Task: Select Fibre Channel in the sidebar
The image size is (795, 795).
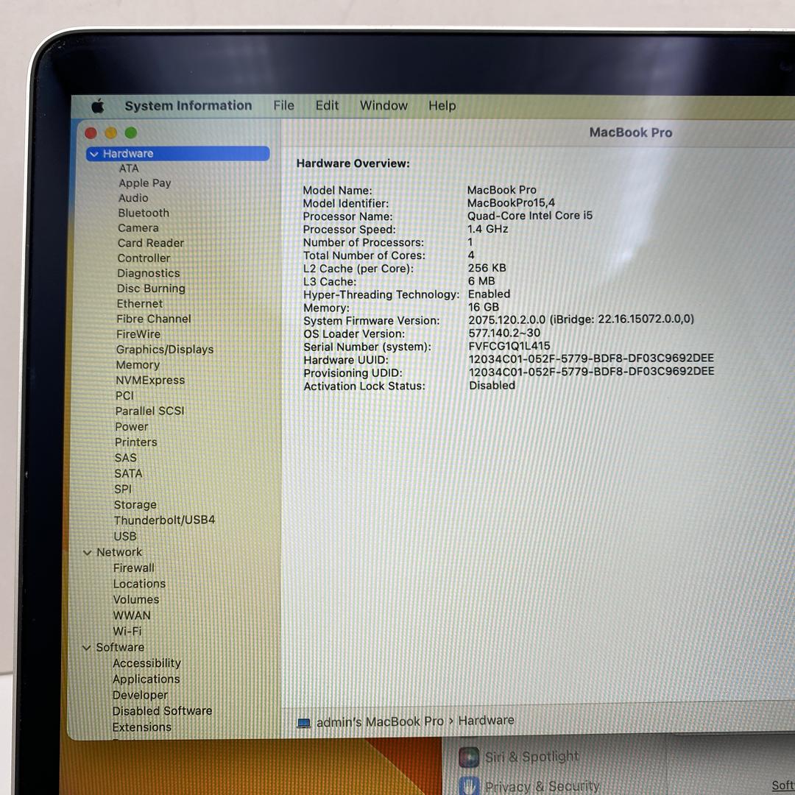Action: coord(154,319)
